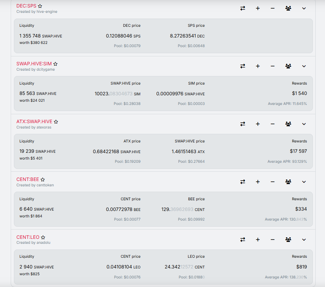The height and width of the screenshot is (287, 325).
Task: Expand the SWAP.HIVE:SIM pool chevron
Action: (x=304, y=66)
